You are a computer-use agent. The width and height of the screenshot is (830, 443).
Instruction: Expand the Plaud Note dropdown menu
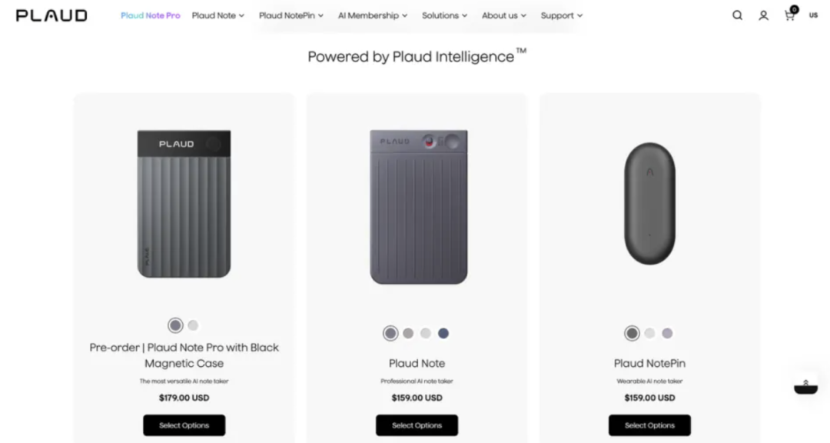217,15
